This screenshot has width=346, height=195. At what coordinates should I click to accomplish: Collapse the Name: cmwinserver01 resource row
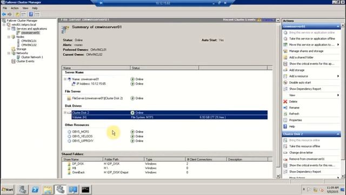click(65, 79)
